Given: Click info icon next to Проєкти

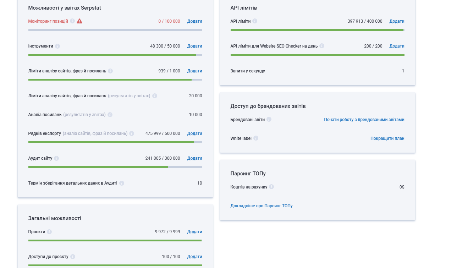Looking at the screenshot, I should (49, 232).
